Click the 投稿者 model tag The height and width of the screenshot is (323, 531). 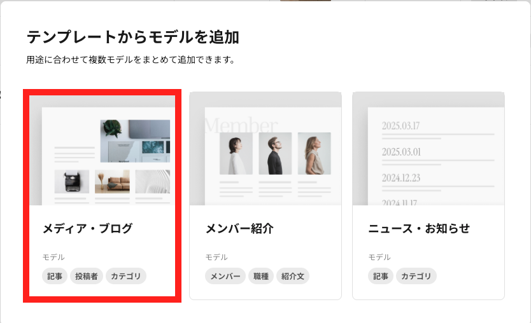(x=87, y=277)
